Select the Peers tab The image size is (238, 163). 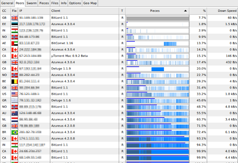[x=20, y=3]
